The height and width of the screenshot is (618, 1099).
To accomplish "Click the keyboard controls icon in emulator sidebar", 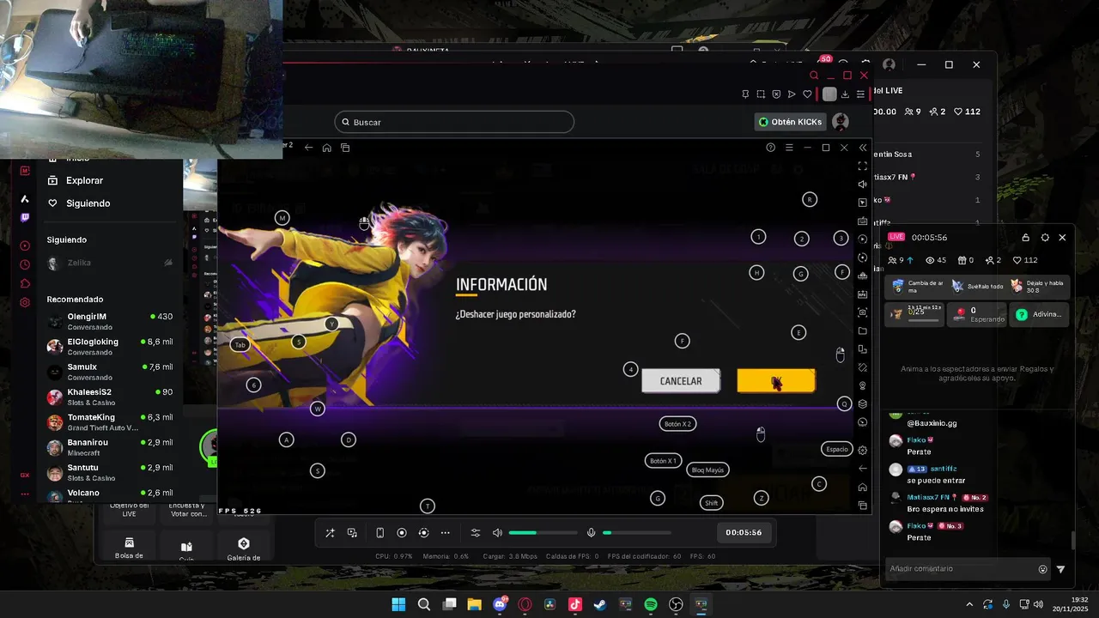I will pyautogui.click(x=863, y=221).
